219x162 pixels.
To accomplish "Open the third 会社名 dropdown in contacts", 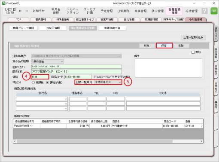I will (42, 109).
